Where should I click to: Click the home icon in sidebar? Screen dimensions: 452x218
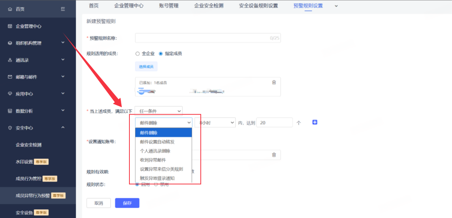(x=10, y=9)
